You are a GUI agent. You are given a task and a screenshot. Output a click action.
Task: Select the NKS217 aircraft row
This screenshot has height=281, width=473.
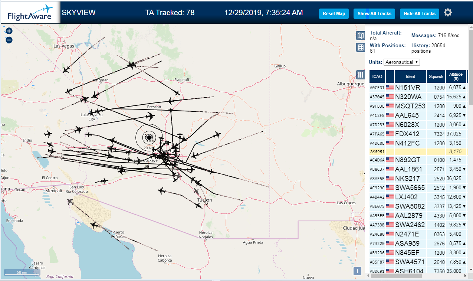[418, 178]
